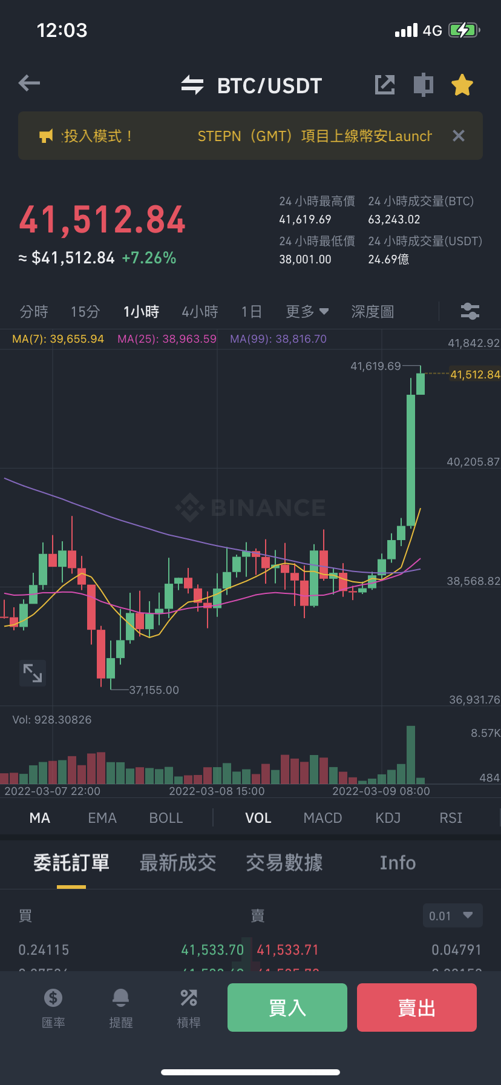
Task: Tap the 提醒 alert bell icon
Action: coord(121,1008)
